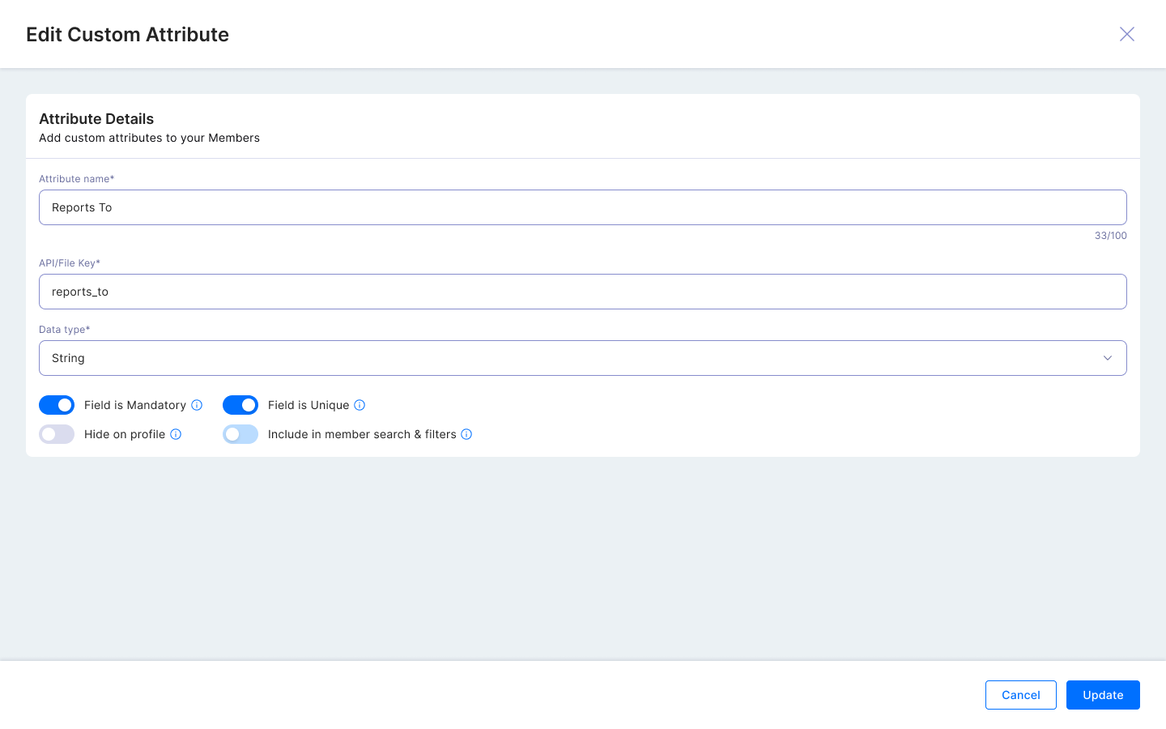Image resolution: width=1166 pixels, height=729 pixels.
Task: Click the Edit Custom Attribute title
Action: click(x=127, y=35)
